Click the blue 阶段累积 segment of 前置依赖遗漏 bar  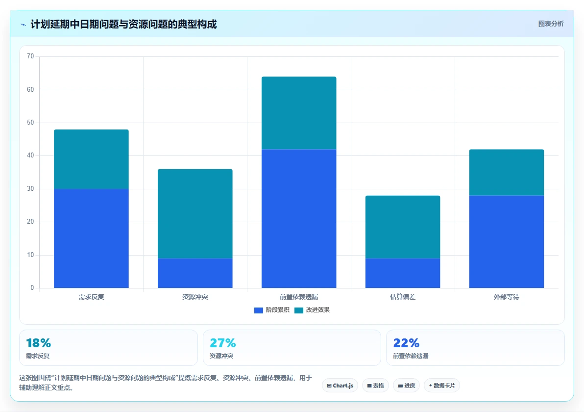299,219
